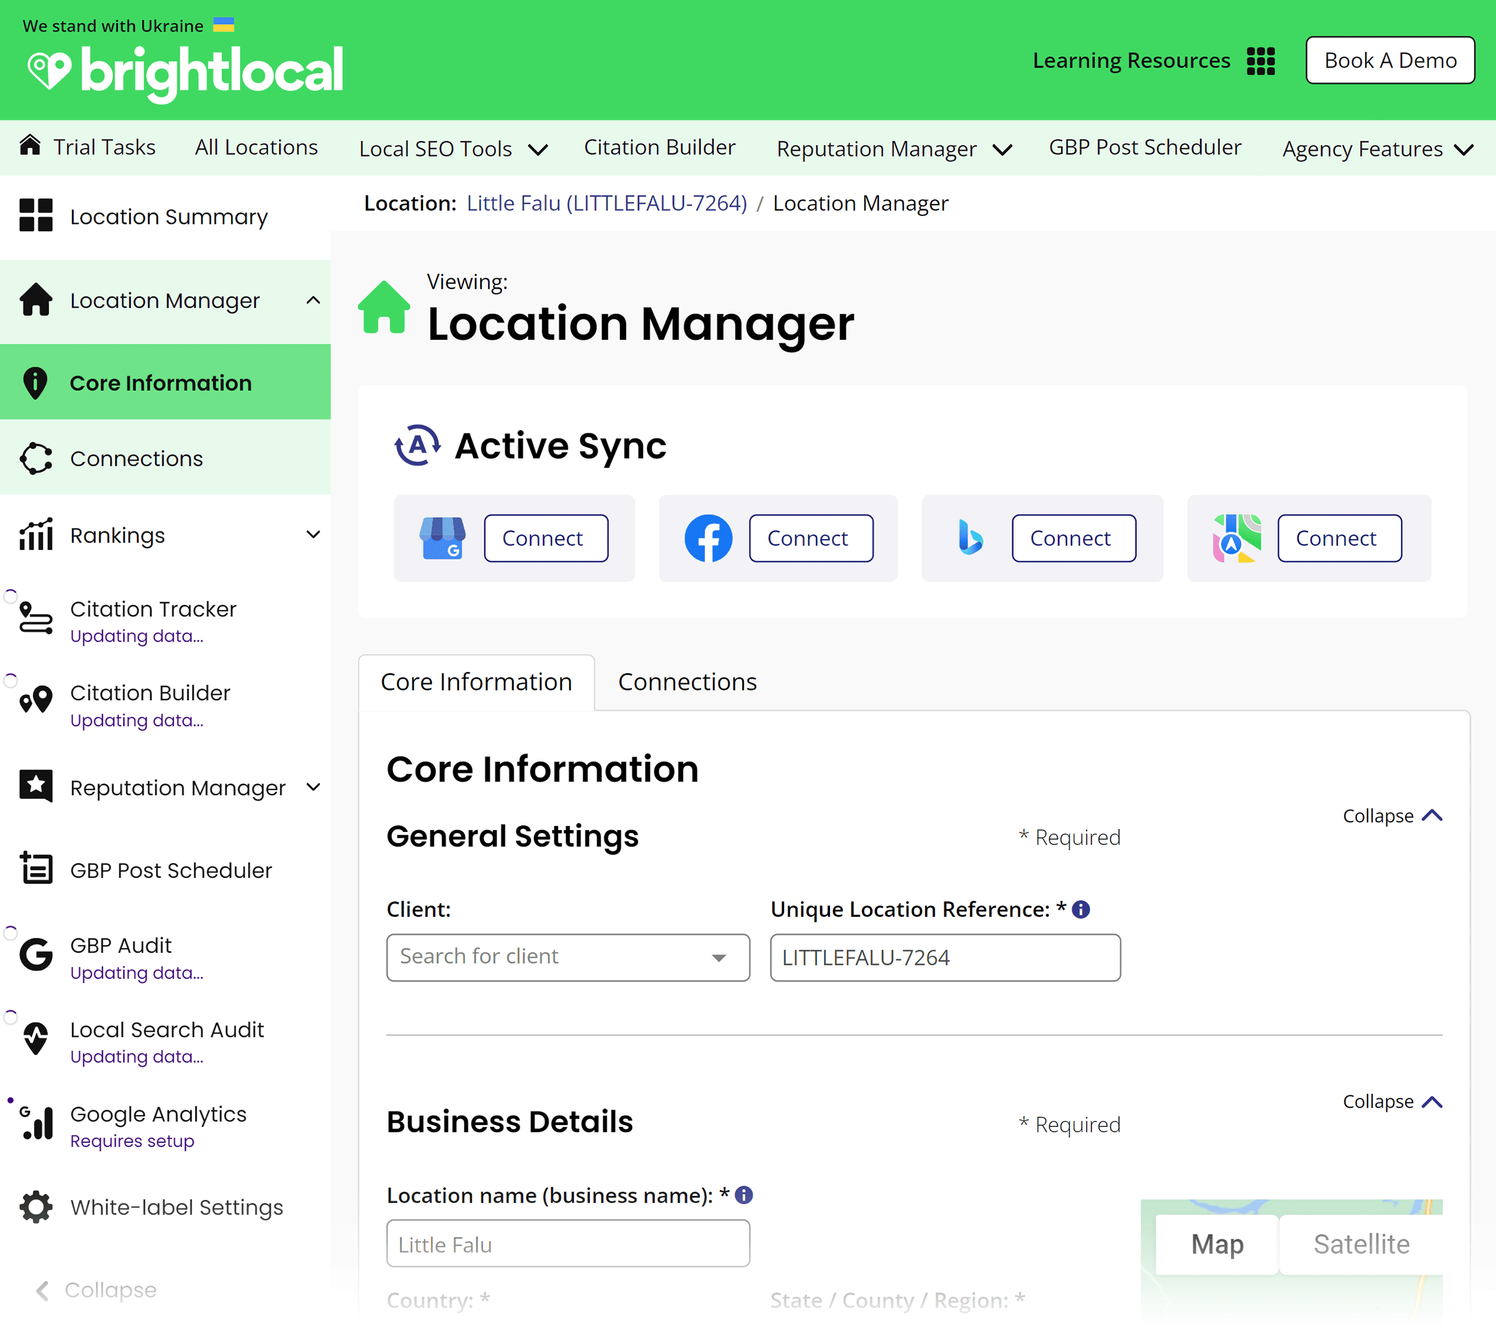Click the Apple Maps icon
This screenshot has width=1496, height=1331.
1237,538
